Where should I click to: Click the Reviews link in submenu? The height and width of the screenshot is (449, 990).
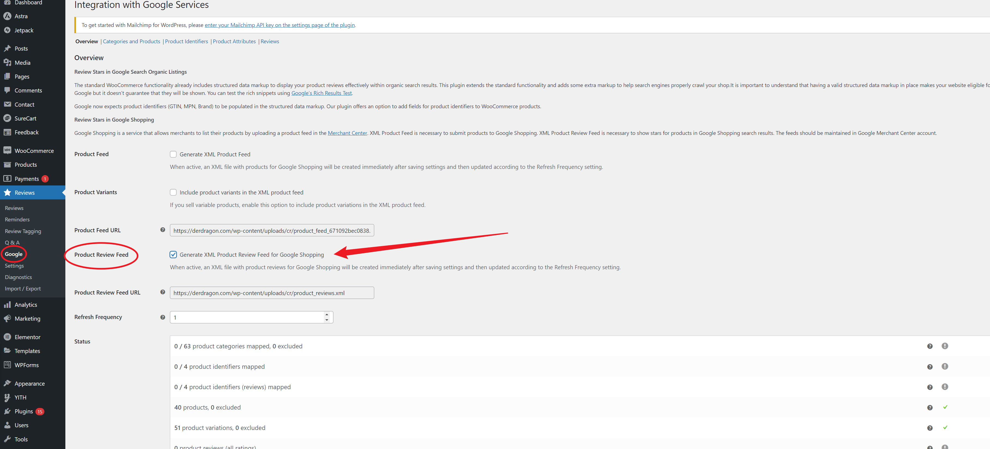pos(13,208)
